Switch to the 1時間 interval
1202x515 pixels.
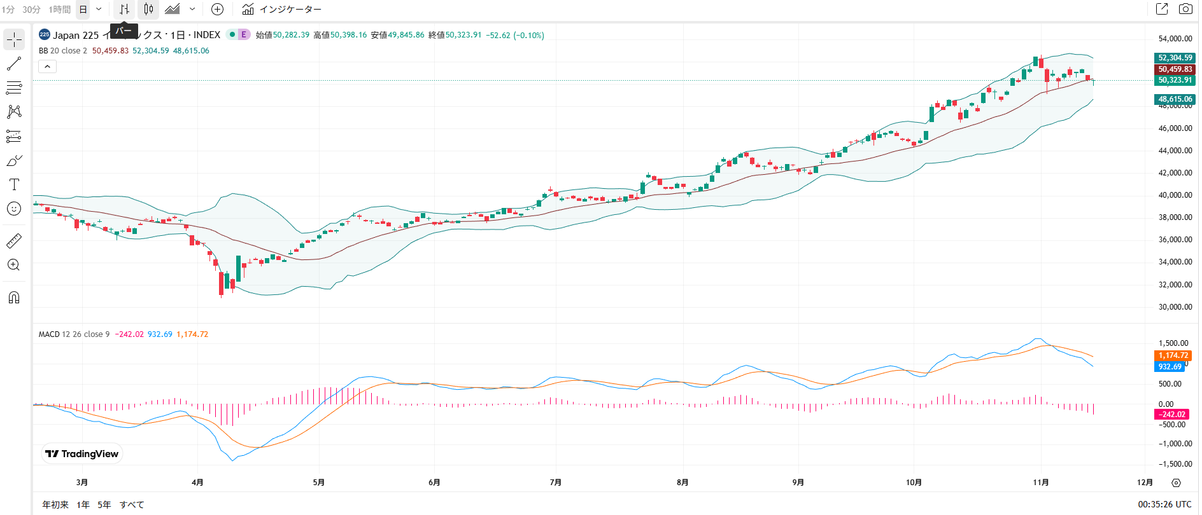pyautogui.click(x=60, y=10)
